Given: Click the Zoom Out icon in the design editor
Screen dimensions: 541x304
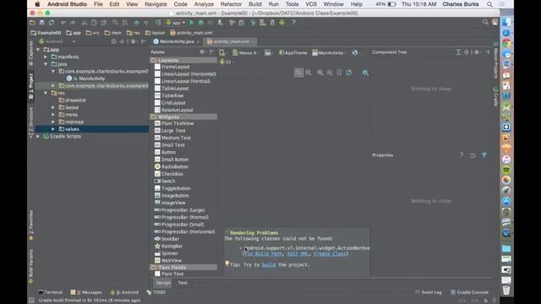Looking at the screenshot, I should [330, 73].
